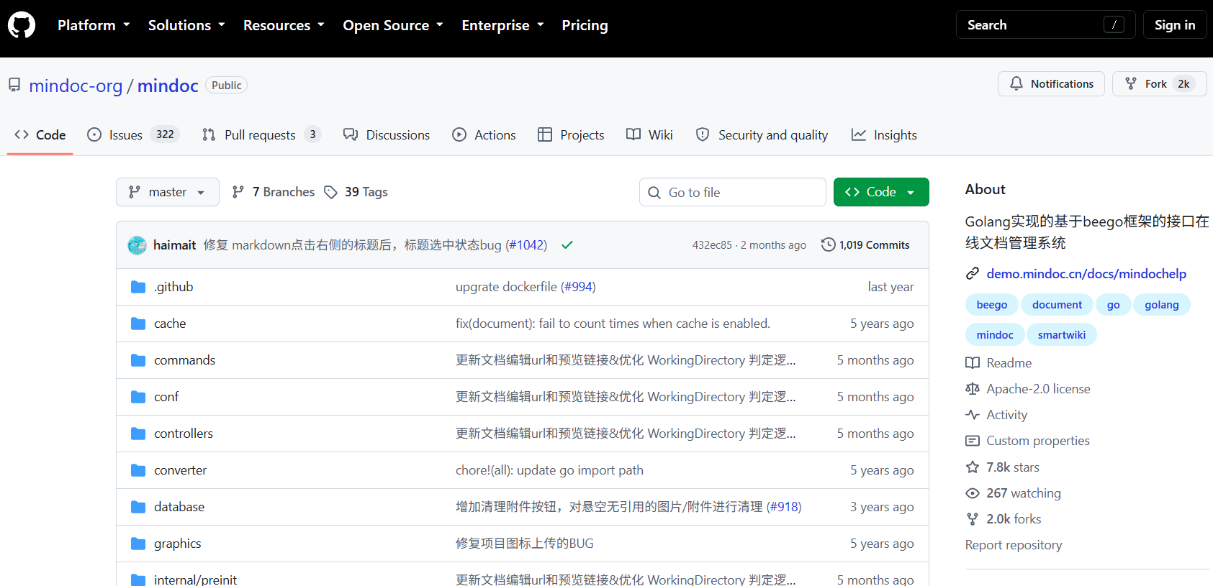
Task: Click haimait's avatar image
Action: pyautogui.click(x=137, y=245)
